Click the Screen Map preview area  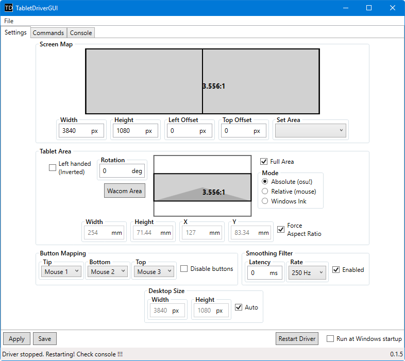pyautogui.click(x=202, y=81)
